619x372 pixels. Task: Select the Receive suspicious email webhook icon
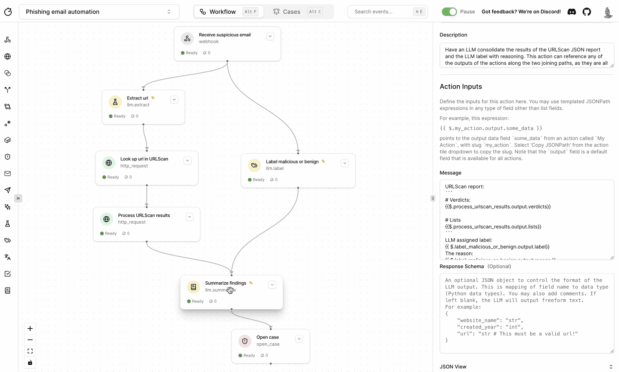[187, 38]
